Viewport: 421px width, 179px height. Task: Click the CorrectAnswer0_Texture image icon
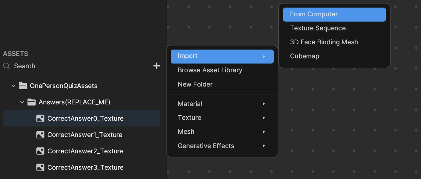click(x=40, y=119)
